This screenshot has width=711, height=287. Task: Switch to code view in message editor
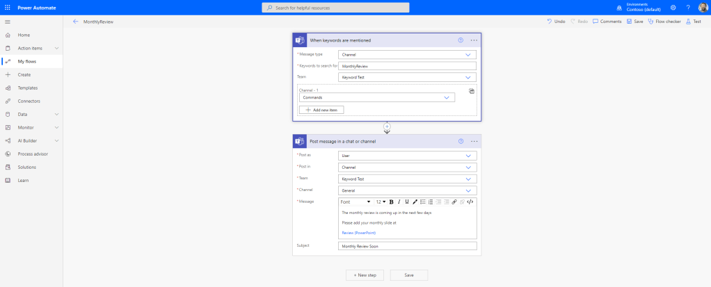[x=470, y=202]
